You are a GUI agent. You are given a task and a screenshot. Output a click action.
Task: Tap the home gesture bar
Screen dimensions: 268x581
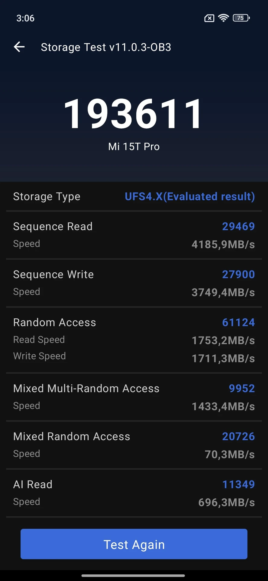tap(133, 576)
